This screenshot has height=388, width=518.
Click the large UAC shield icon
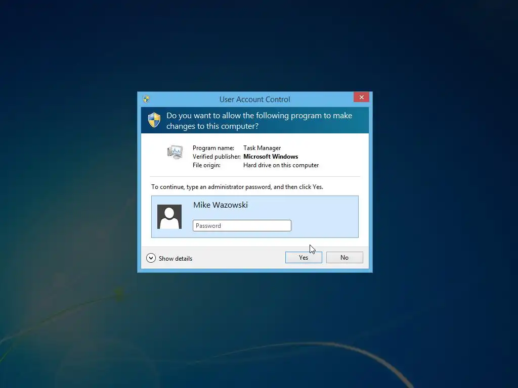154,120
